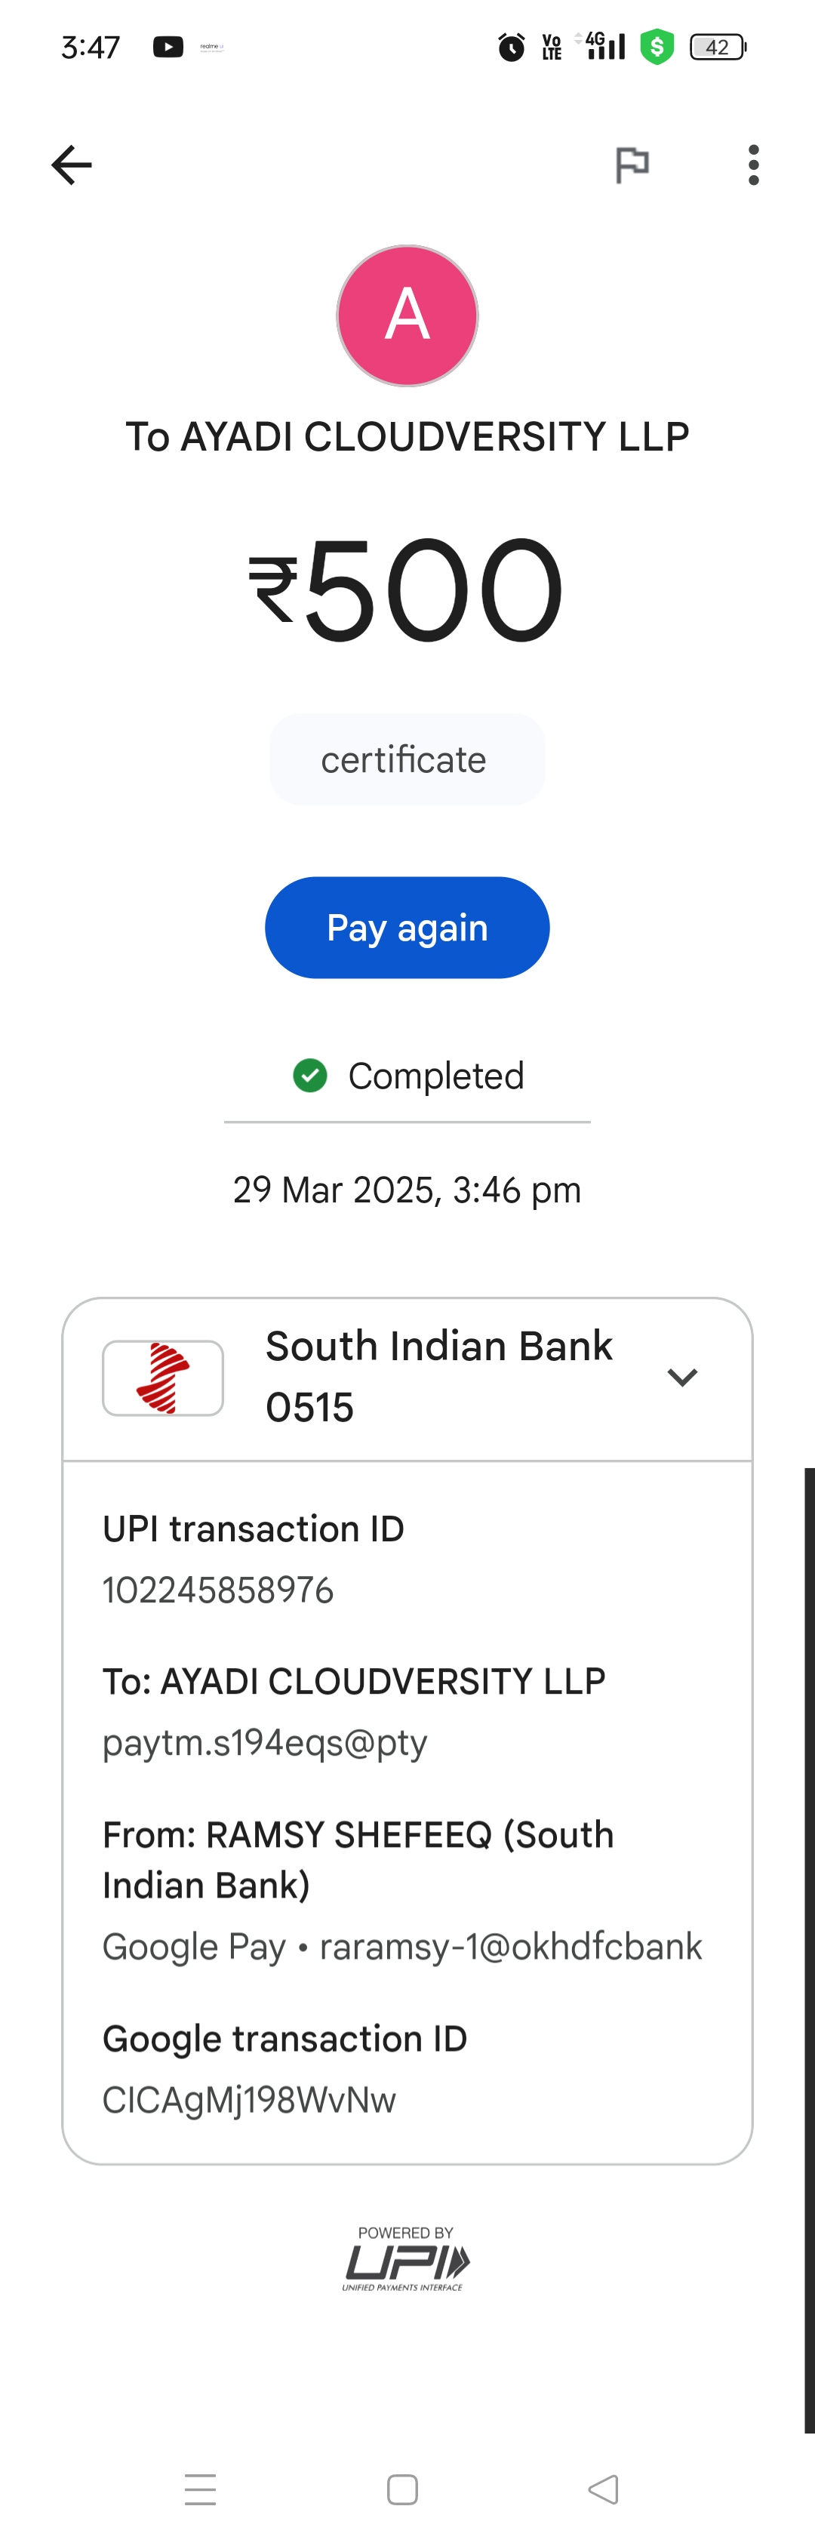The image size is (815, 2546).
Task: Tap the paytm.s194eqs@pty UPI address
Action: click(265, 1742)
